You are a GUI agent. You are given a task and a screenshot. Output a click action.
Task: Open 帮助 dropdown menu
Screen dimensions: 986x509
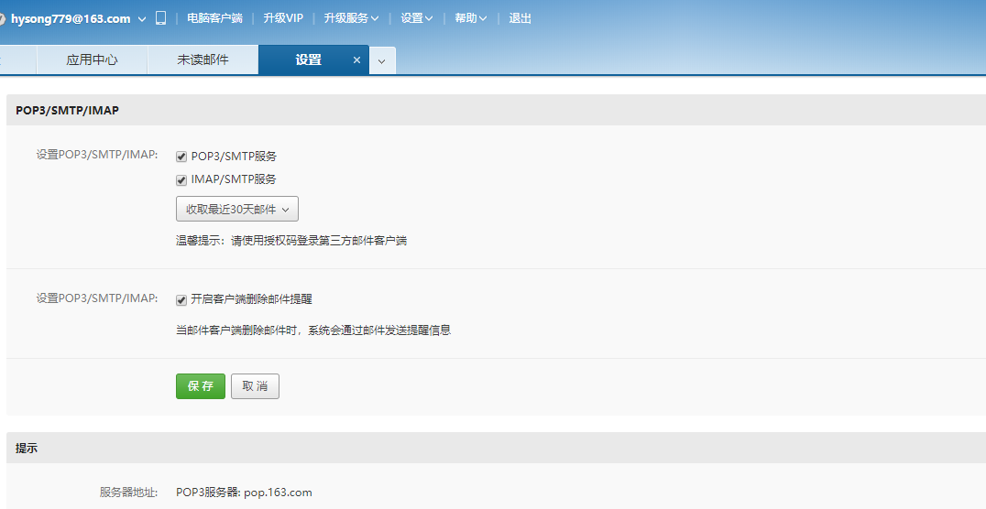[470, 18]
